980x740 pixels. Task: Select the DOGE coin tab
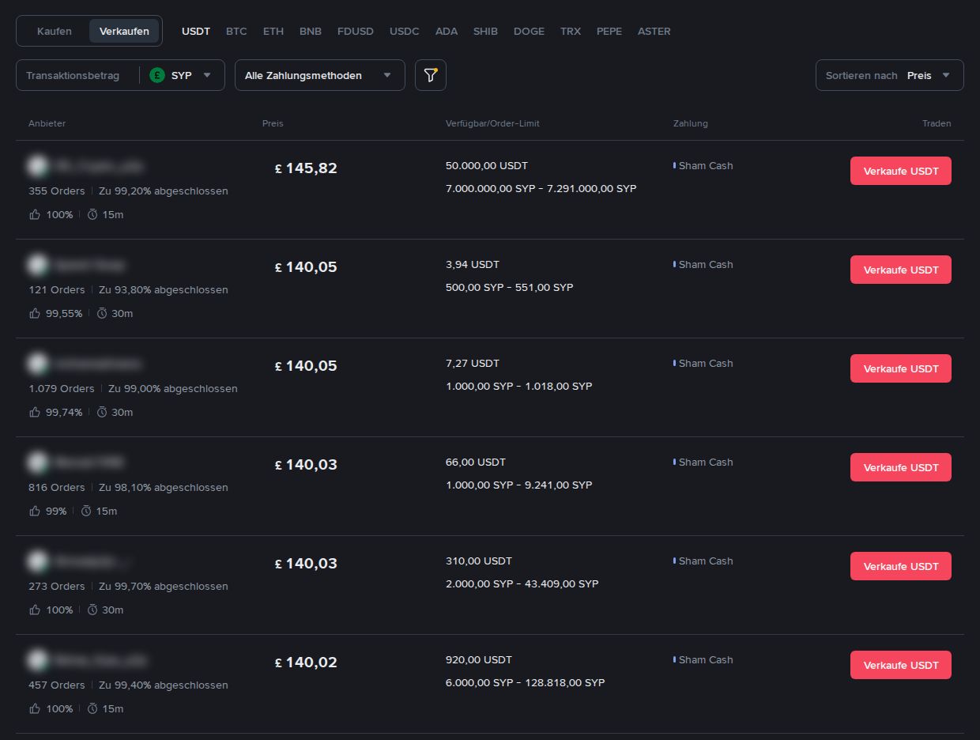point(529,32)
